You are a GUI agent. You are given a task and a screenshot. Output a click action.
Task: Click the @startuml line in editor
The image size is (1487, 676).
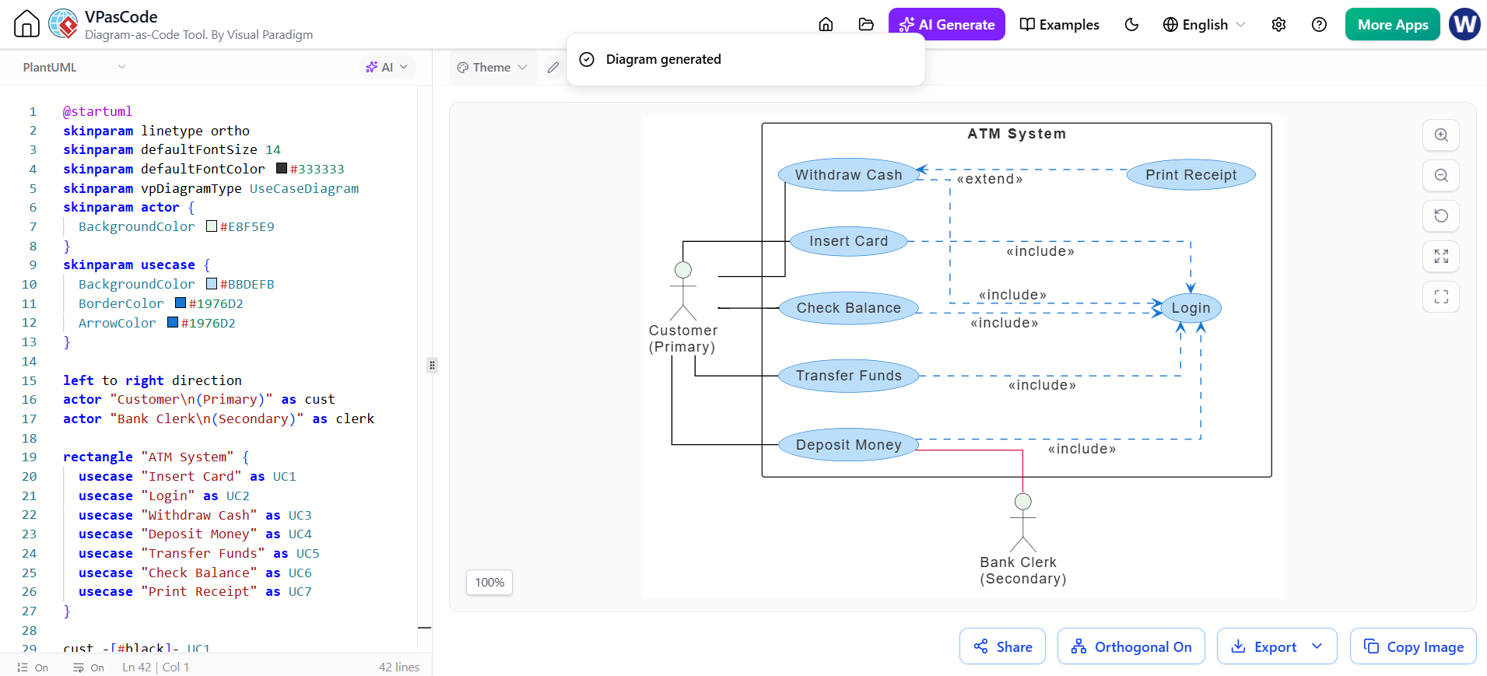(x=97, y=111)
